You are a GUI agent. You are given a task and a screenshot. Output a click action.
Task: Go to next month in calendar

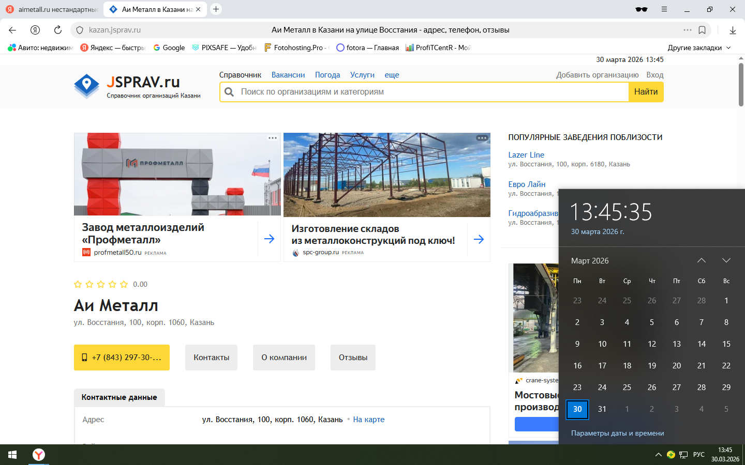[x=726, y=260]
